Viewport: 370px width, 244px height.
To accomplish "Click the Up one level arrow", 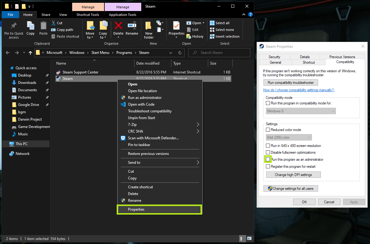I will pyautogui.click(x=30, y=53).
